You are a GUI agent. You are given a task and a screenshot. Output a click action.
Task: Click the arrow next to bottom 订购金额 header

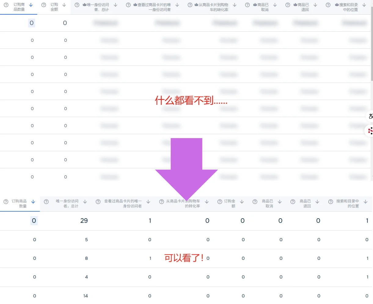point(241,202)
